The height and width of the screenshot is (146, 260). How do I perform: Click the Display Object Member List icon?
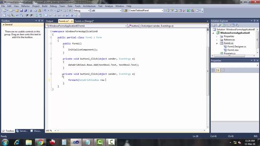(x=4, y=15)
